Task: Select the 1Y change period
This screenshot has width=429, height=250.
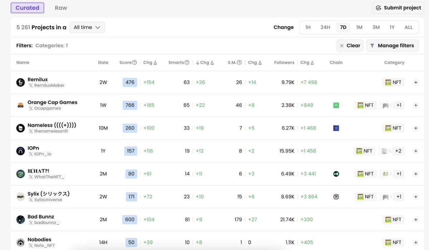Action: pyautogui.click(x=392, y=27)
